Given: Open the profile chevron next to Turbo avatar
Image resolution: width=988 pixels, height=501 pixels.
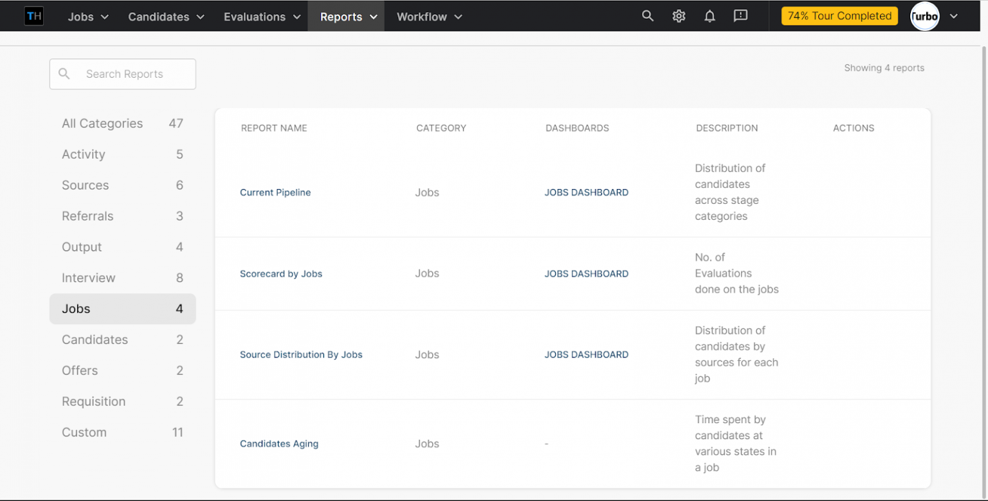Looking at the screenshot, I should tap(953, 16).
